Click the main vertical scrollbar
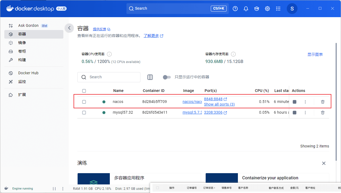 coord(336,102)
